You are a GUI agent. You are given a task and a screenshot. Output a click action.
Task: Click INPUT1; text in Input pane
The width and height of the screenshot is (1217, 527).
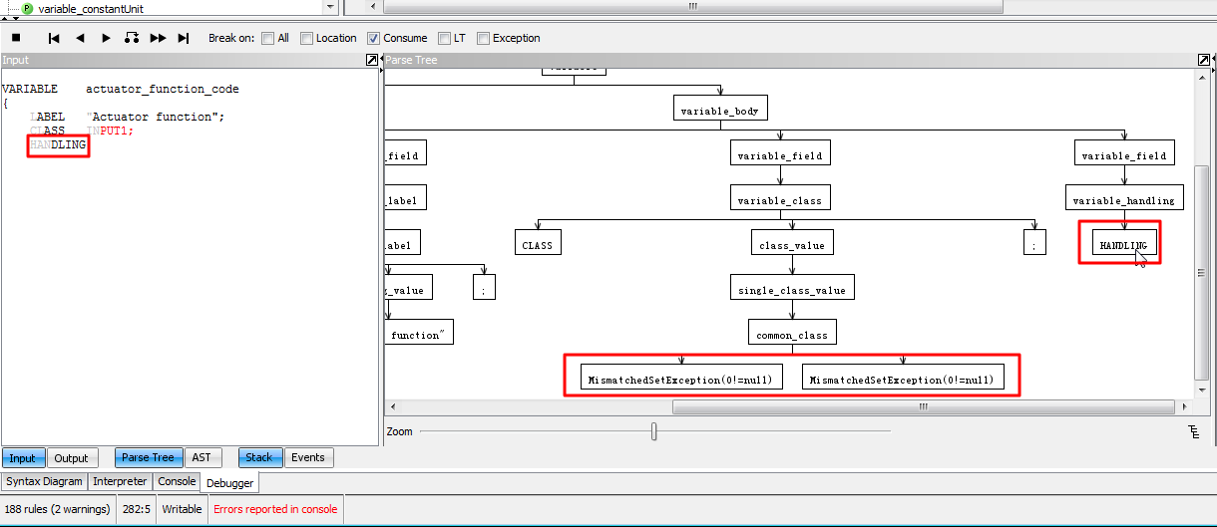(x=110, y=131)
